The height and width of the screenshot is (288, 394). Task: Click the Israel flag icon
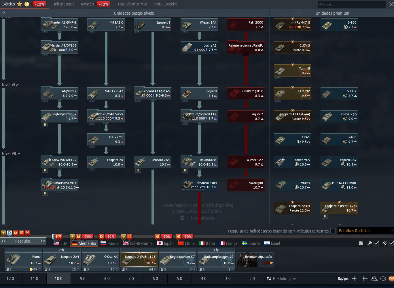tap(267, 243)
